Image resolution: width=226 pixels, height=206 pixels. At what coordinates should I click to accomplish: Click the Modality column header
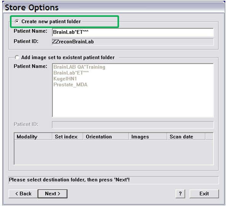click(x=33, y=136)
